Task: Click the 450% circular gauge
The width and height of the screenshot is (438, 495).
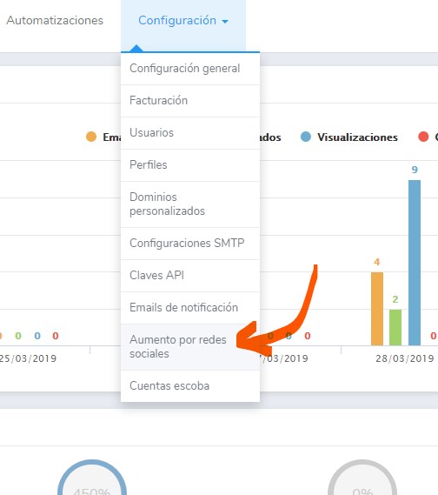Action: [92, 478]
